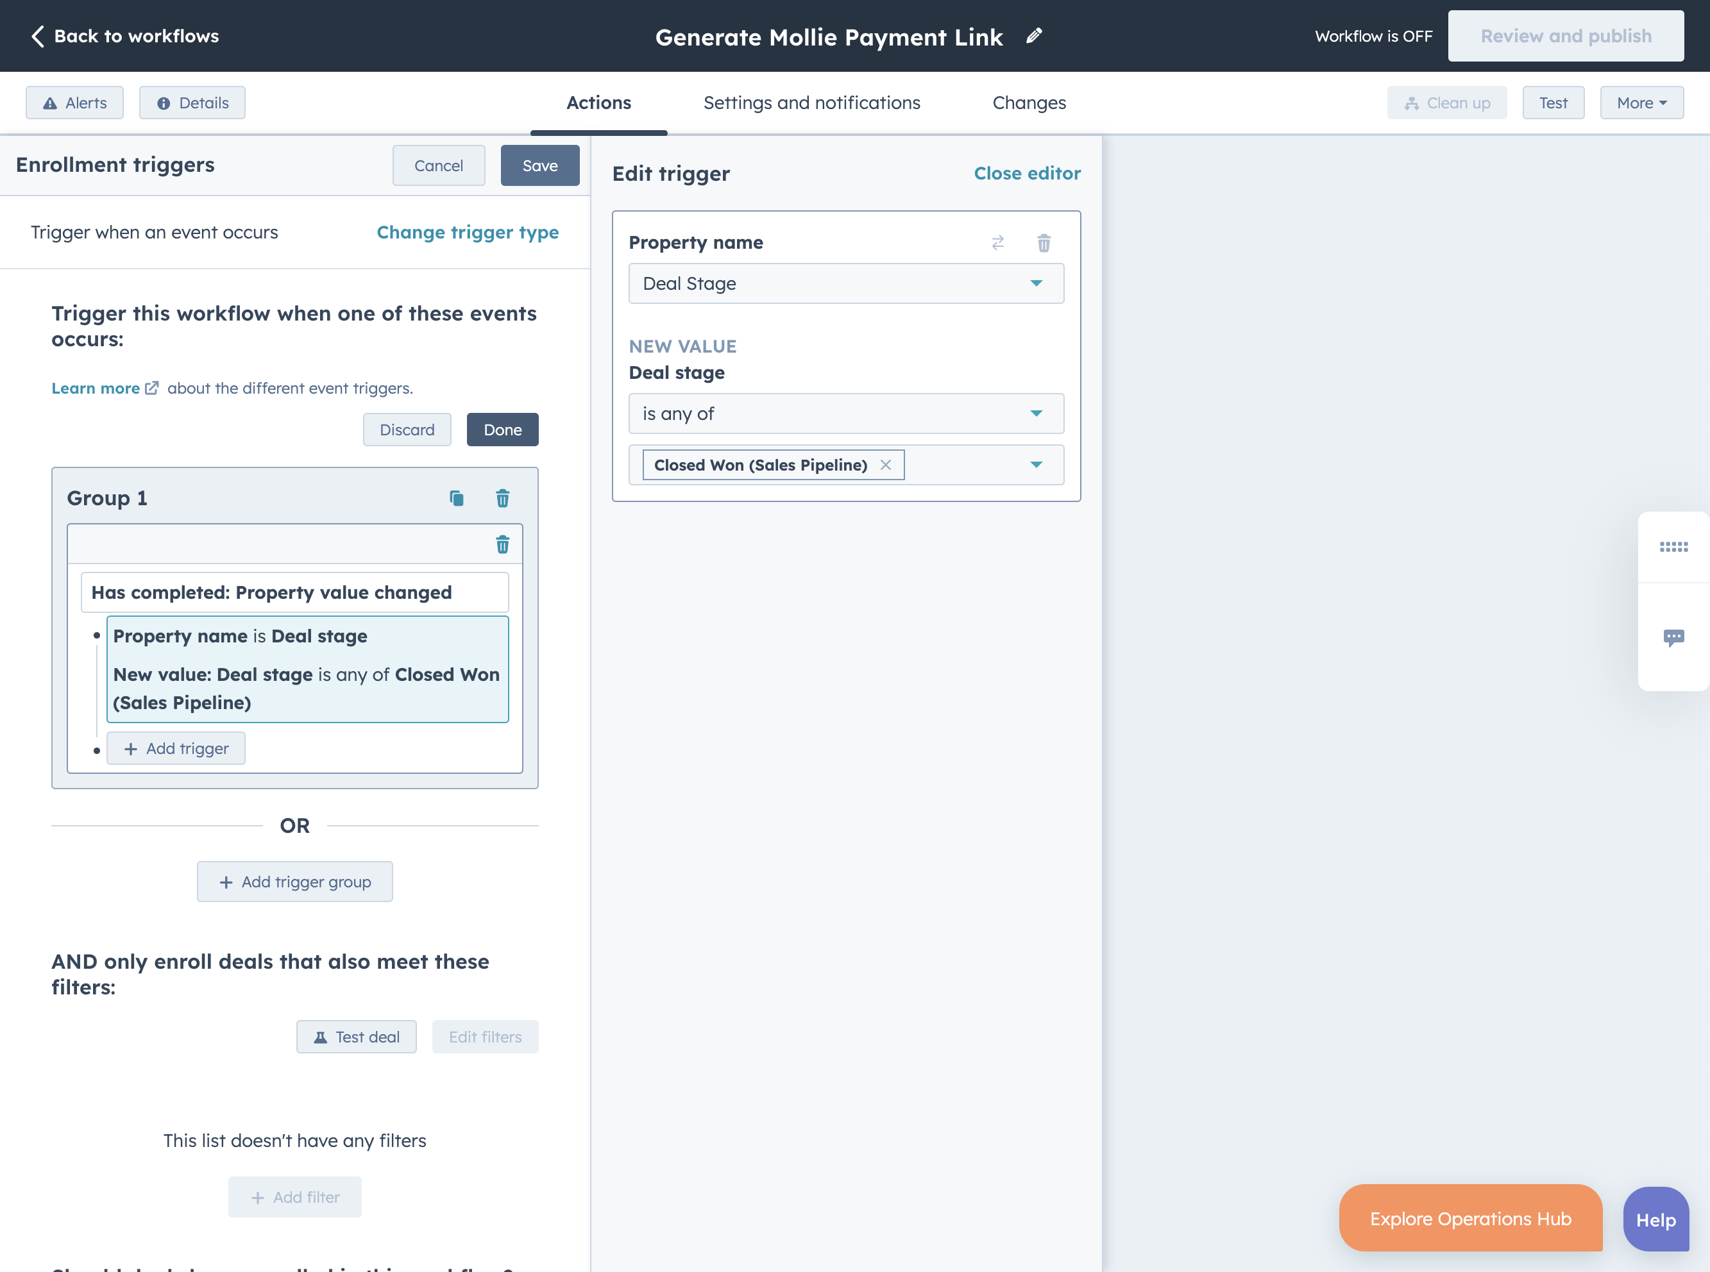Open the Deal Stage property dropdown
This screenshot has height=1272, width=1710.
[x=846, y=283]
